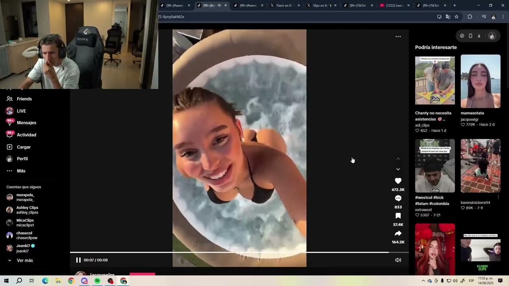Image resolution: width=509 pixels, height=286 pixels.
Task: Open the Chanty no necesita asistencias thumbnail
Action: 435,81
